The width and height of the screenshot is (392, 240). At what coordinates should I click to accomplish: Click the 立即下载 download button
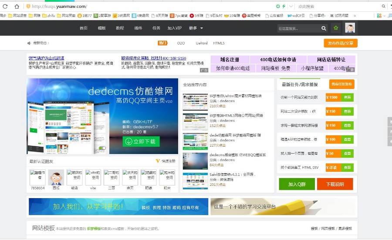[x=141, y=141]
